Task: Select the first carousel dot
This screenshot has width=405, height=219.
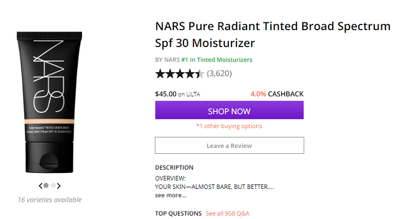Action: 46,186
